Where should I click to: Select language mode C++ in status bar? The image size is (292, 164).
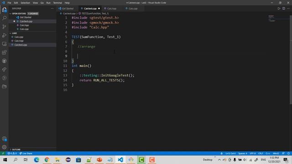point(268,154)
